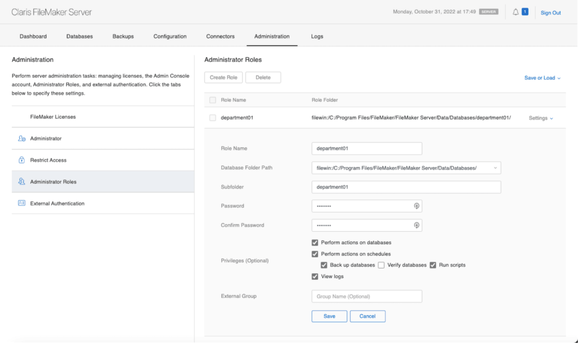Reveal password with Confirm Password eye icon
The image size is (578, 343).
click(x=416, y=225)
